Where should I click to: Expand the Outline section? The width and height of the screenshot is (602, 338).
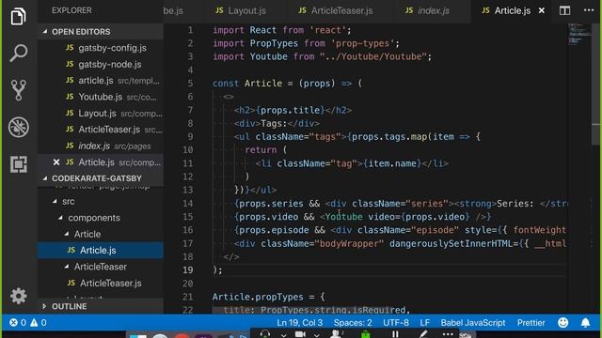44,306
